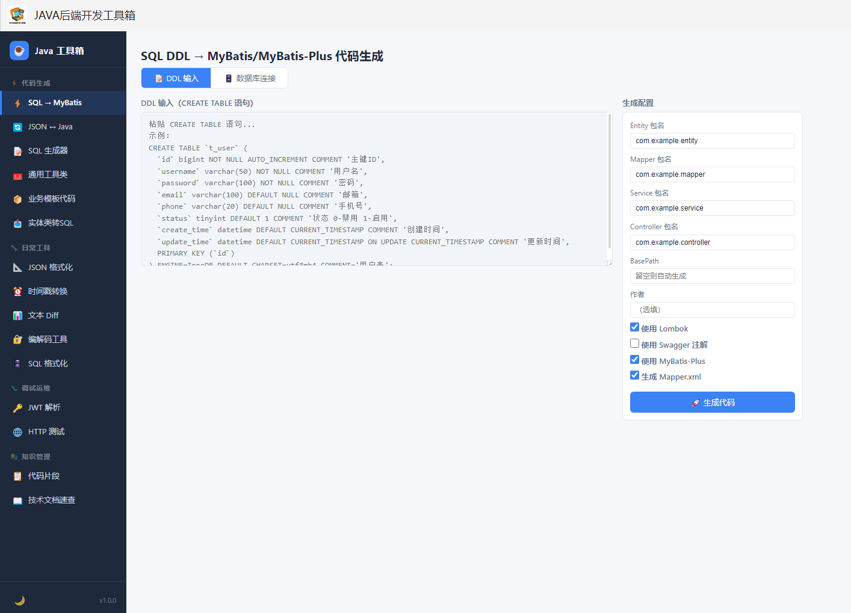Click the SQL 格式化 sidebar icon
851x613 pixels.
17,364
